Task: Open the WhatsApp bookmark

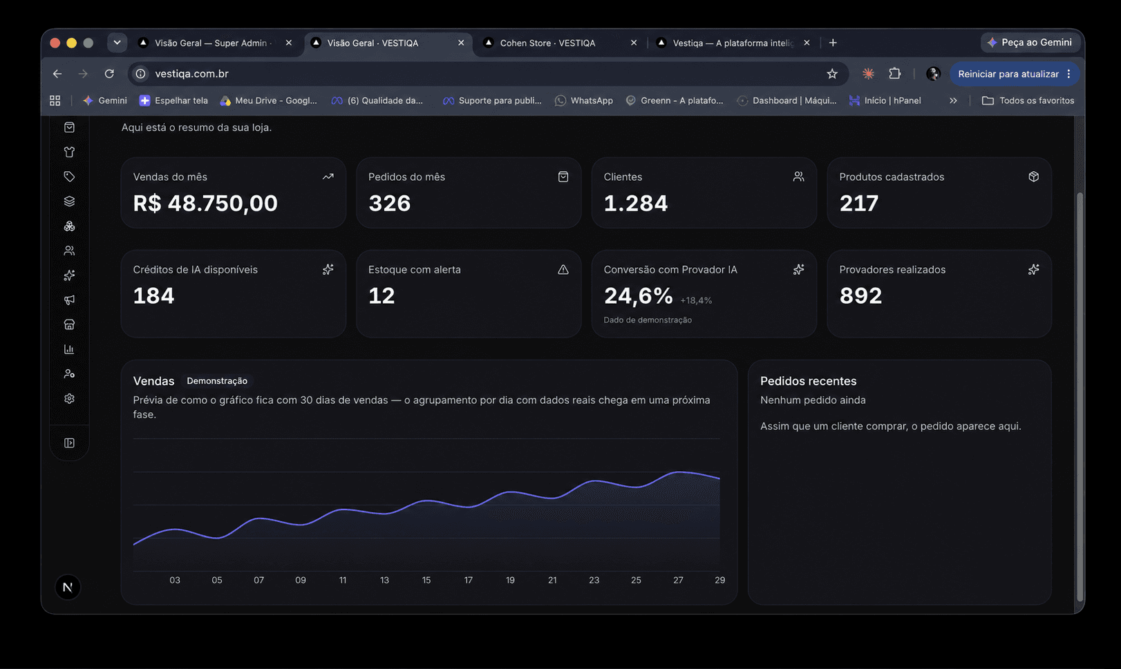Action: [584, 101]
